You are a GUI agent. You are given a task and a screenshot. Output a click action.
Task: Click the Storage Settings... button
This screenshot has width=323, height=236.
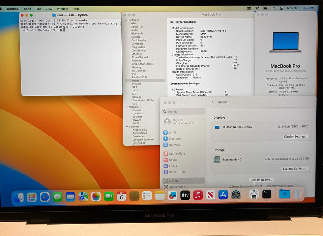tap(295, 169)
